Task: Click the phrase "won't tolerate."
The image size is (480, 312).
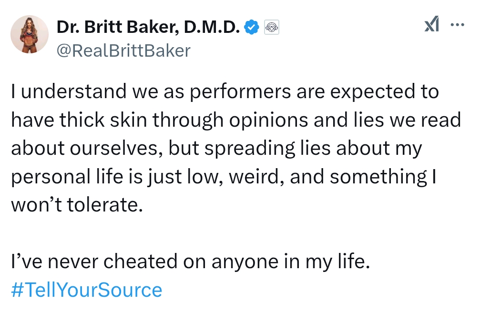Action: (77, 205)
